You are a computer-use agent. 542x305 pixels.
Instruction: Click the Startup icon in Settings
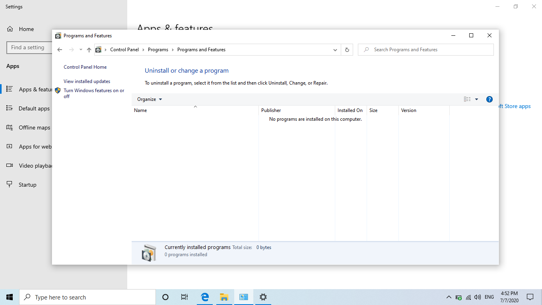coord(10,185)
